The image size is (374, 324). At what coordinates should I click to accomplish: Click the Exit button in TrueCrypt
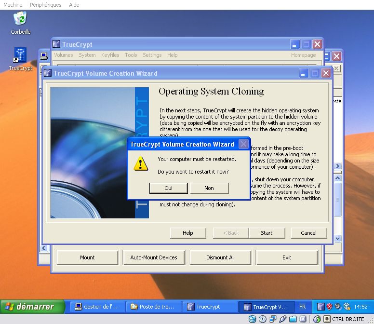click(287, 257)
